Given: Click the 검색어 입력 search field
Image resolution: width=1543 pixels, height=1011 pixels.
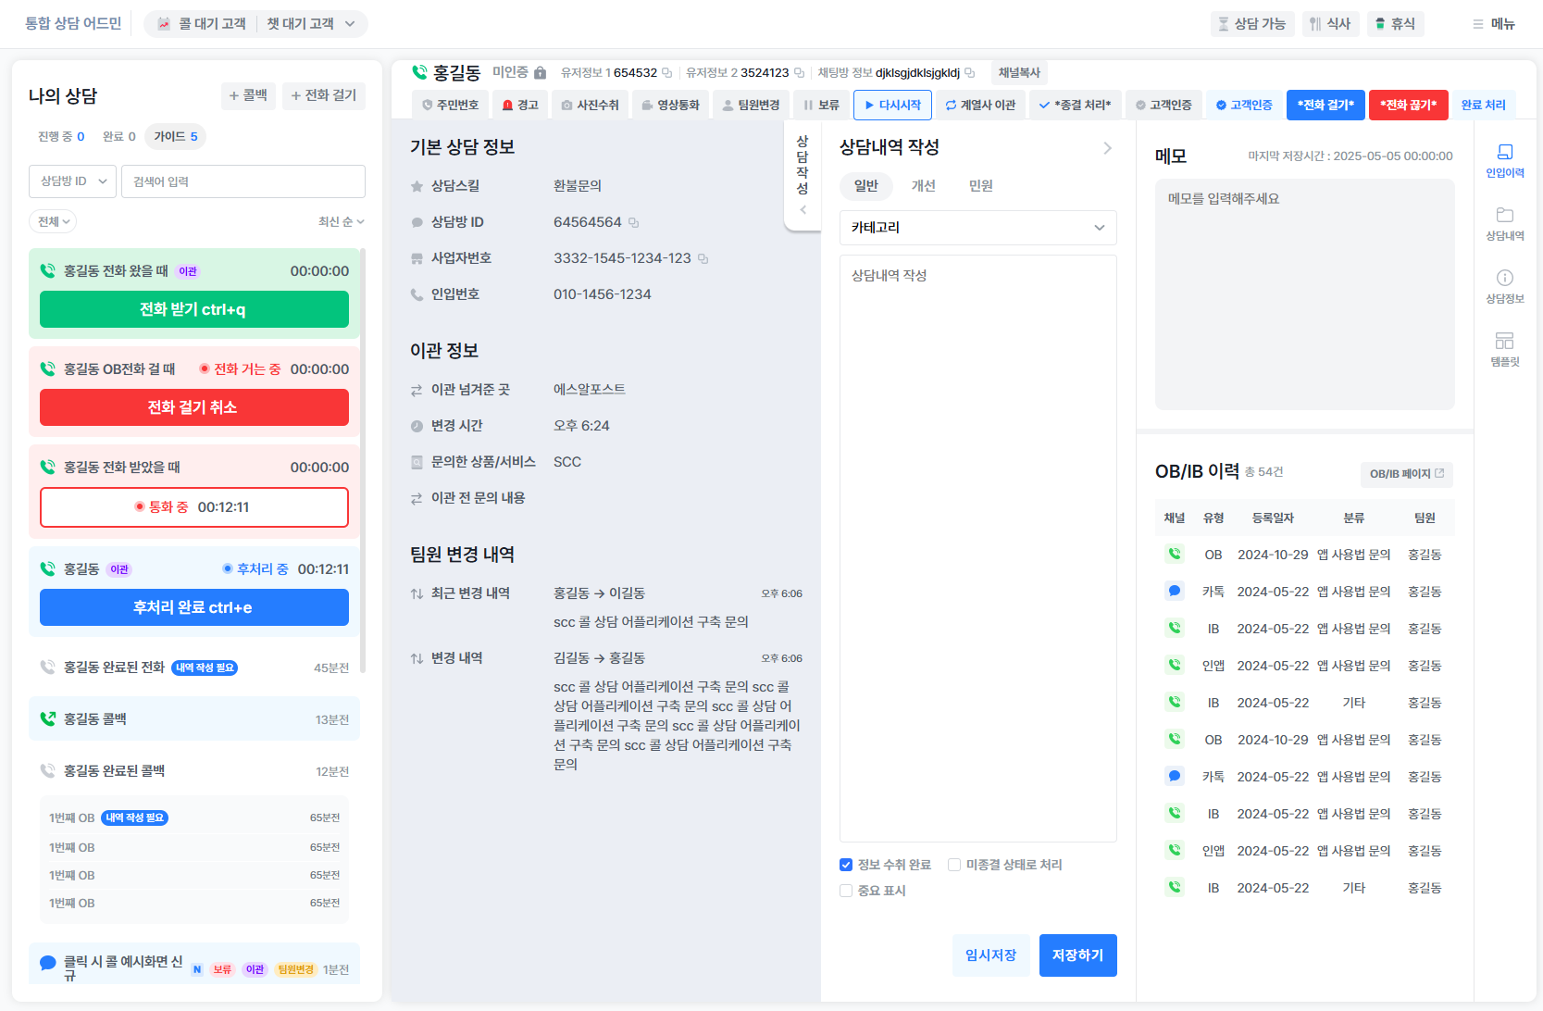Looking at the screenshot, I should coord(243,181).
